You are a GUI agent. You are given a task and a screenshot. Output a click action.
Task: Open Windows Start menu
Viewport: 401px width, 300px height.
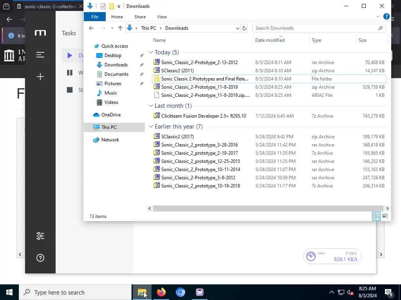[9, 292]
